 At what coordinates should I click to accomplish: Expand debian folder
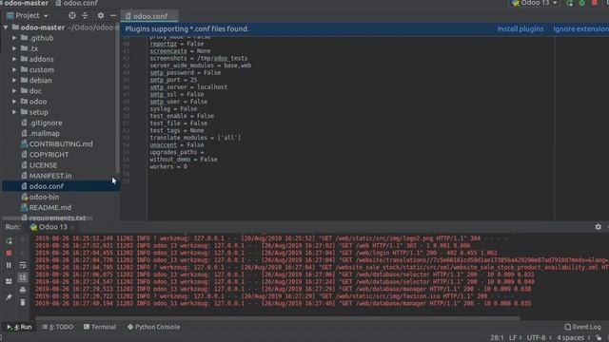[x=14, y=80]
